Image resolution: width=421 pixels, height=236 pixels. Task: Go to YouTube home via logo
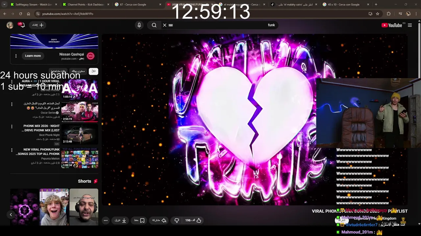pos(392,25)
